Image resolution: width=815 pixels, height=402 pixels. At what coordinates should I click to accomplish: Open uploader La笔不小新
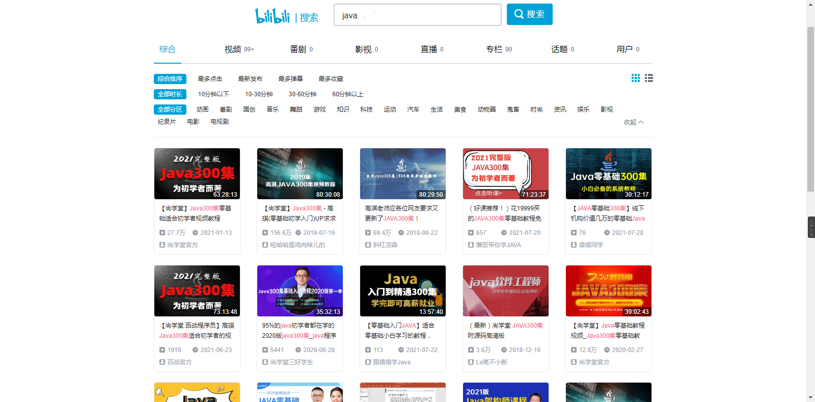coord(492,362)
